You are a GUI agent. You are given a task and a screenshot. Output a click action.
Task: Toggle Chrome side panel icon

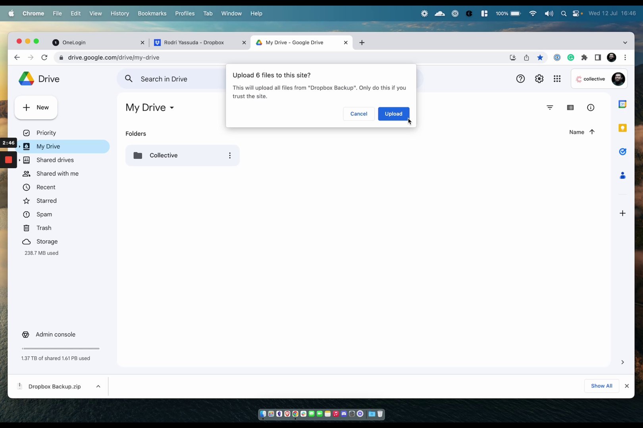(598, 57)
